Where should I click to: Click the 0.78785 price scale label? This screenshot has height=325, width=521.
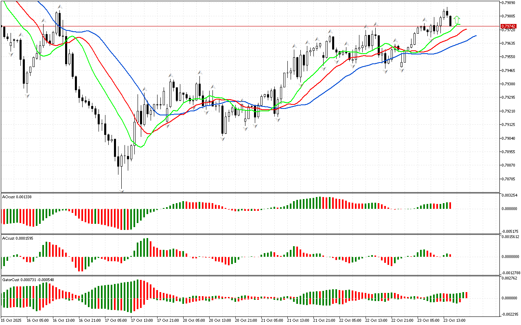pos(509,179)
